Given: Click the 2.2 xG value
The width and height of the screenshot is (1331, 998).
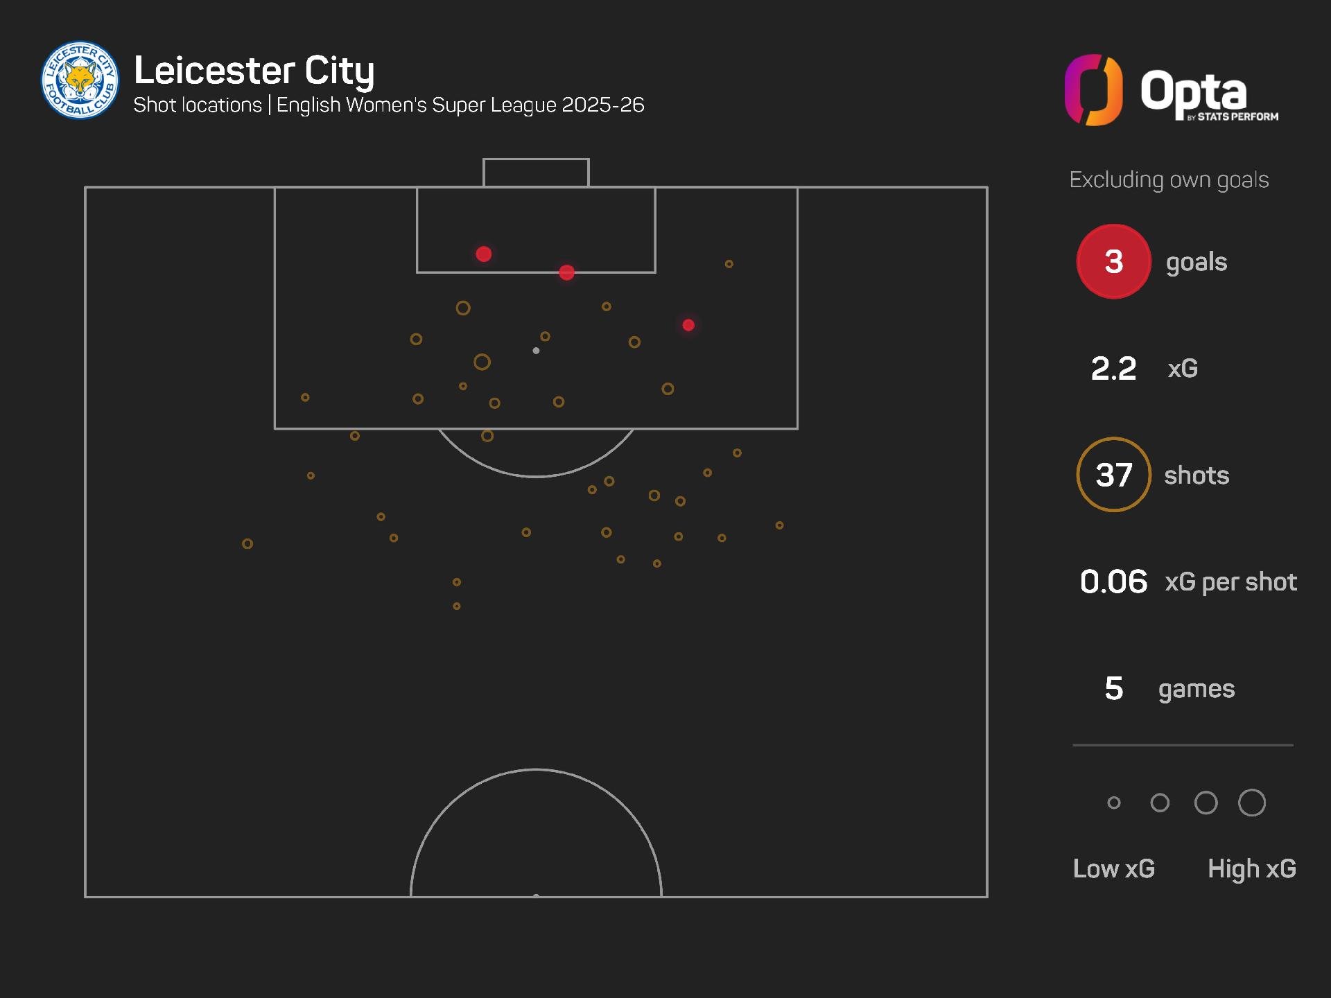Looking at the screenshot, I should tap(1113, 368).
